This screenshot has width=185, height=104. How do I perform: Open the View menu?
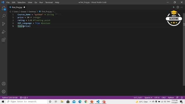click(30, 2)
